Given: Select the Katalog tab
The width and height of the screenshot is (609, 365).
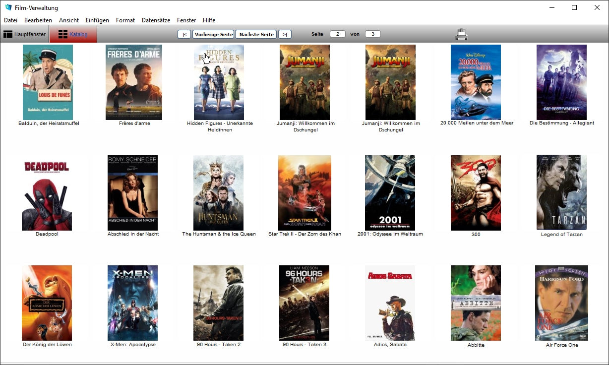Looking at the screenshot, I should (73, 34).
